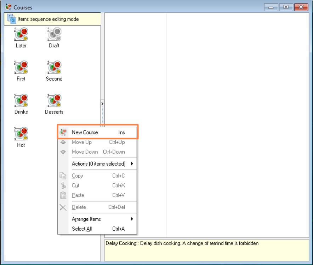
Task: Select the Desserts course icon
Action: coord(54,101)
